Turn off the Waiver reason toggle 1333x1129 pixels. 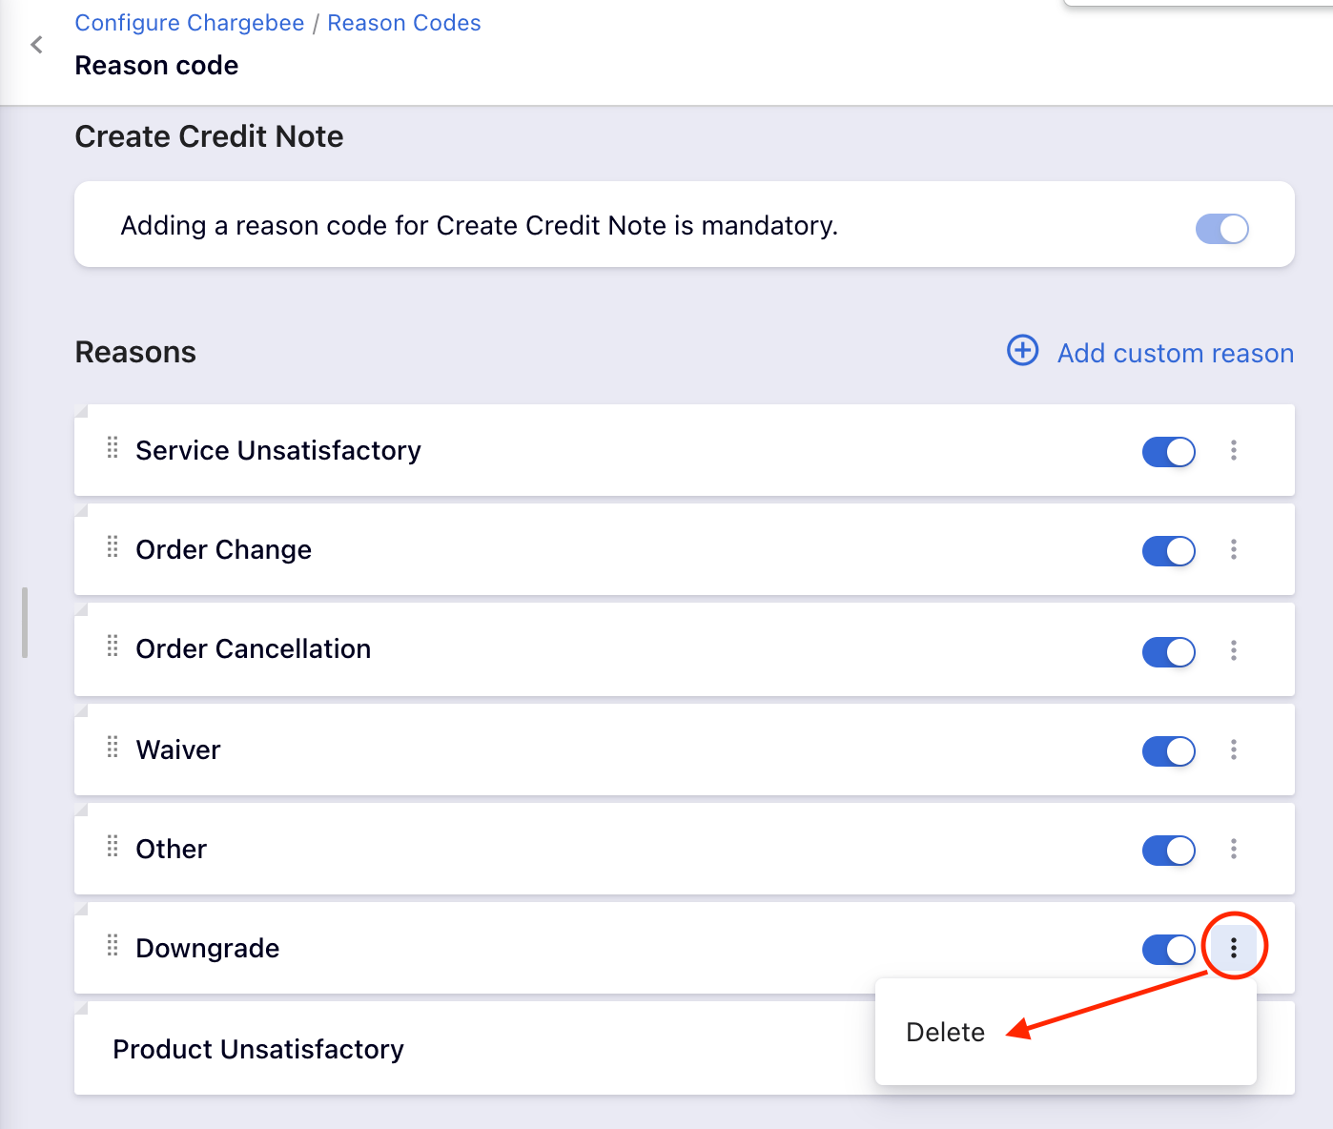pyautogui.click(x=1168, y=751)
